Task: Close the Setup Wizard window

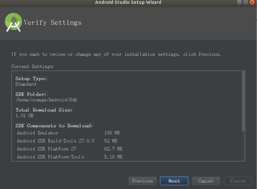Action: pos(252,2)
